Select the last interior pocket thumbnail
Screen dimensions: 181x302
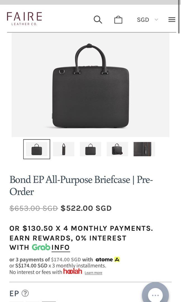(x=144, y=149)
